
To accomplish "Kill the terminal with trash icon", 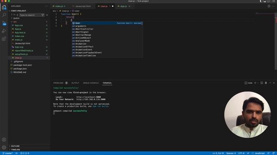I will (266, 83).
